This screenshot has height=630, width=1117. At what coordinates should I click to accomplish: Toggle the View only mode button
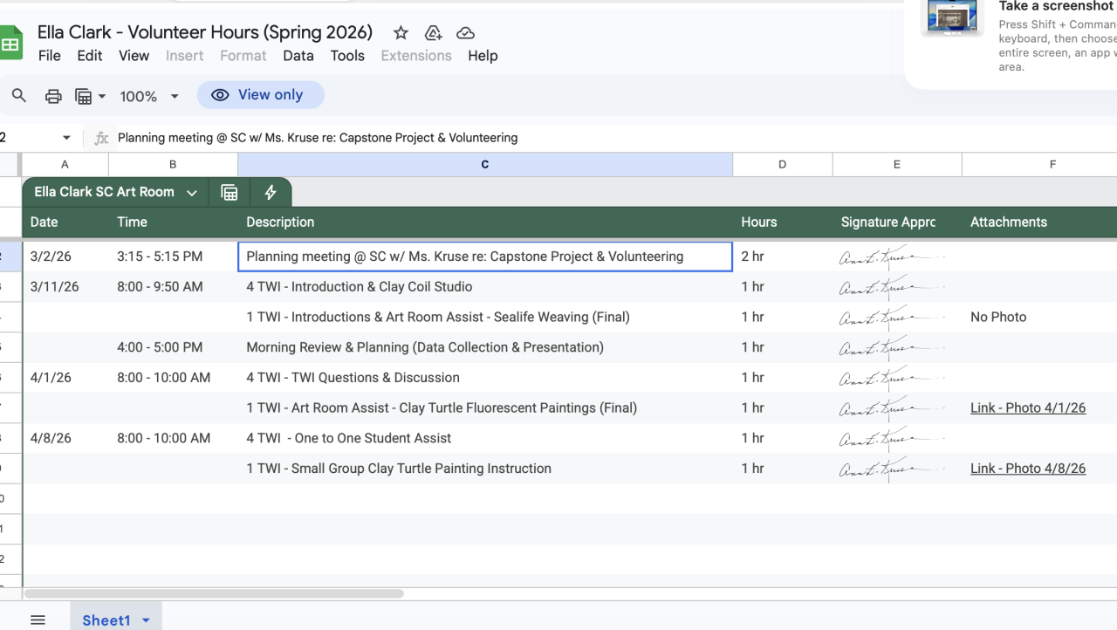260,95
